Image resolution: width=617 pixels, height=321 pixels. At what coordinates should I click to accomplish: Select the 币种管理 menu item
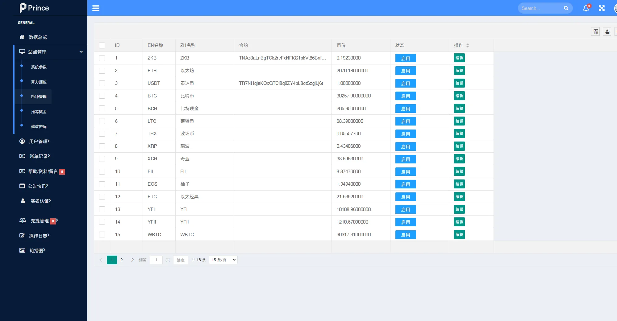[39, 97]
